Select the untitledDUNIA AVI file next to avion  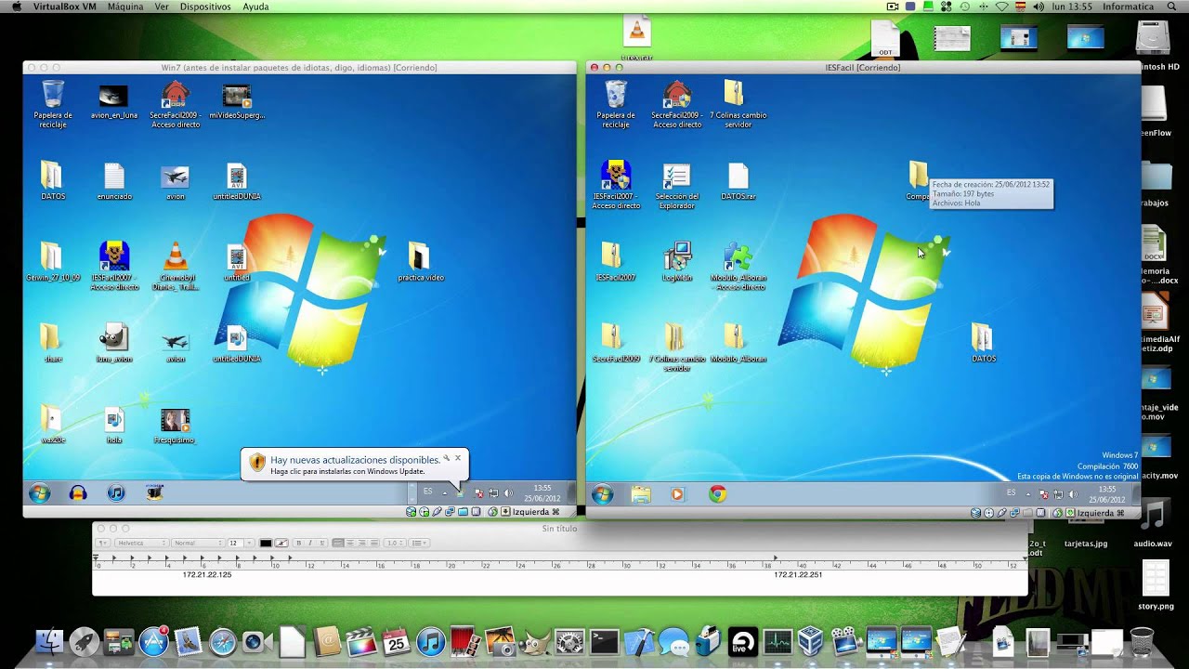point(237,181)
